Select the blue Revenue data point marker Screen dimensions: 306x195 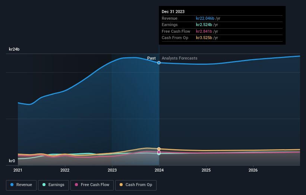[159, 63]
